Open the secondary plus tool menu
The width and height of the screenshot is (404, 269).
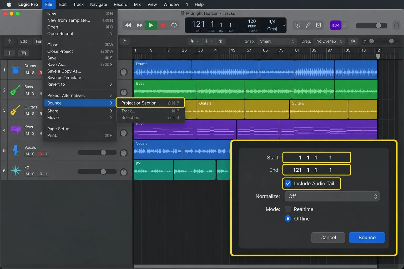coord(209,41)
